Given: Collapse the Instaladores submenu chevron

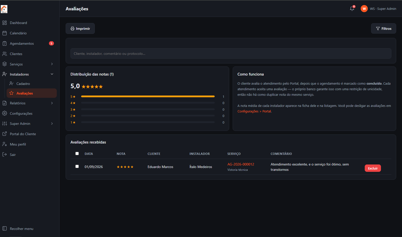Looking at the screenshot, I should pos(52,74).
